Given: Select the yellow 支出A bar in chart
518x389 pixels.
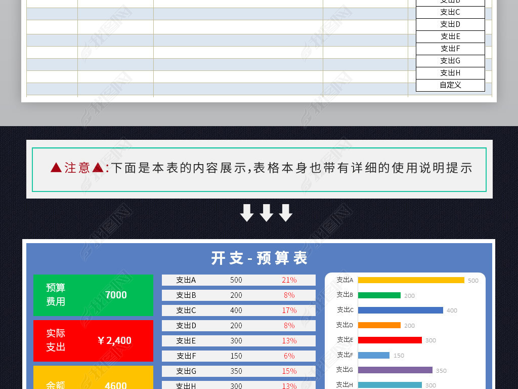Looking at the screenshot, I should coord(411,280).
